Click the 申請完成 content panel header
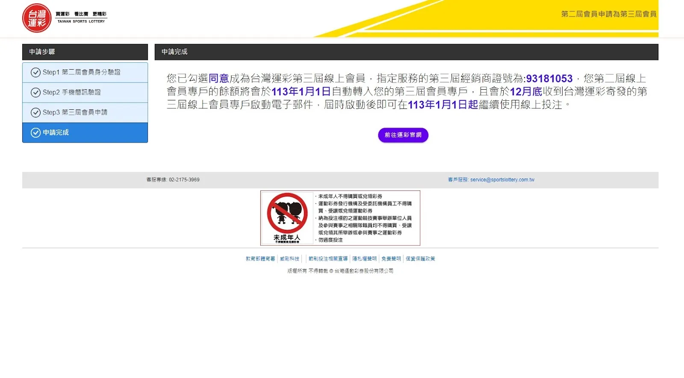The height and width of the screenshot is (378, 684). pos(407,52)
